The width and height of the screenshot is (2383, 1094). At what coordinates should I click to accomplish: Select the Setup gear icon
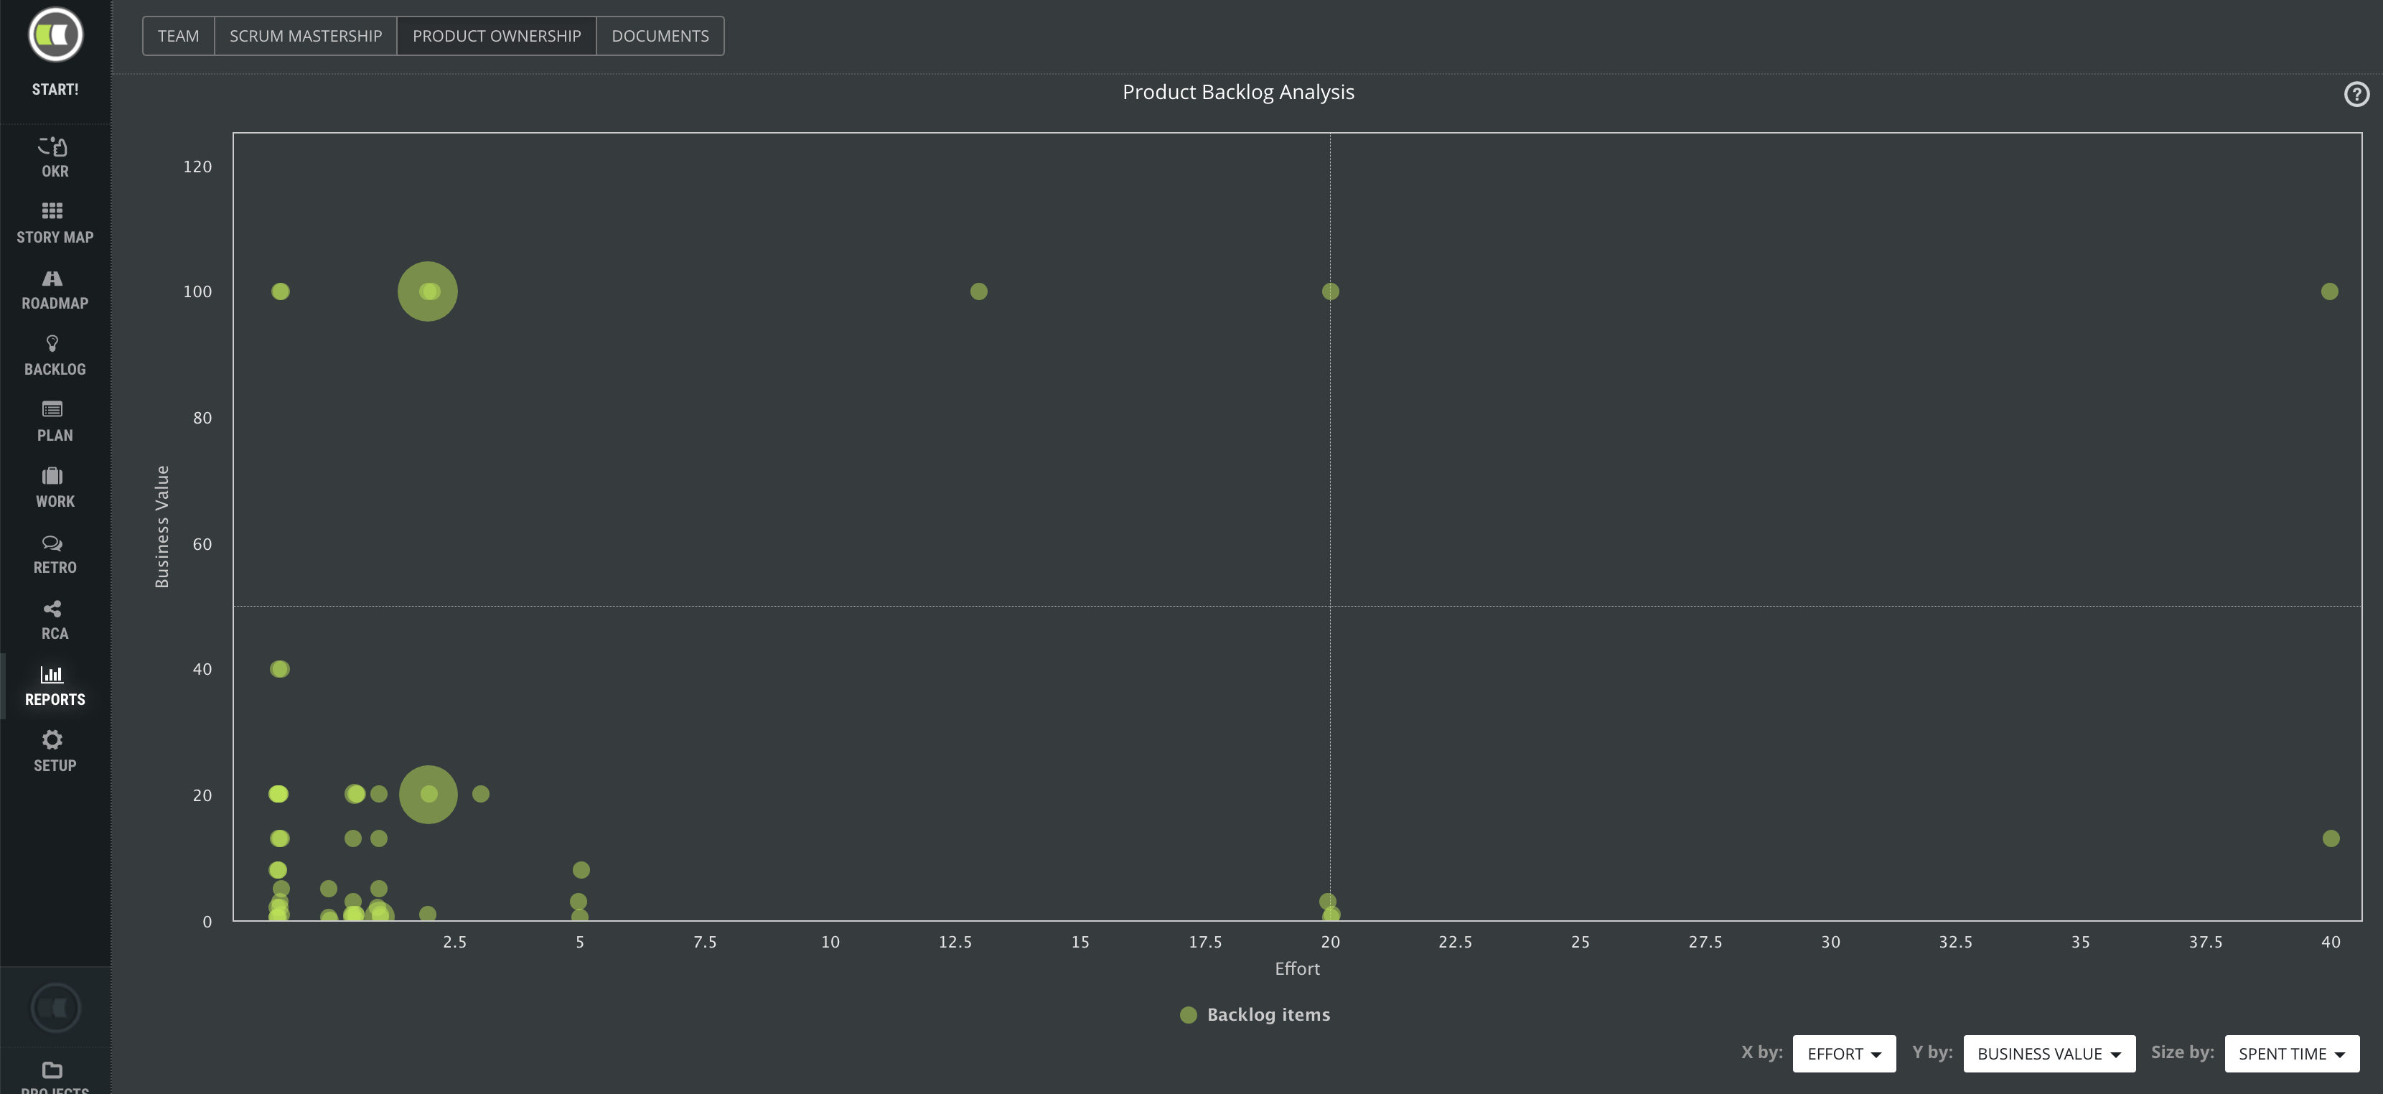point(53,740)
